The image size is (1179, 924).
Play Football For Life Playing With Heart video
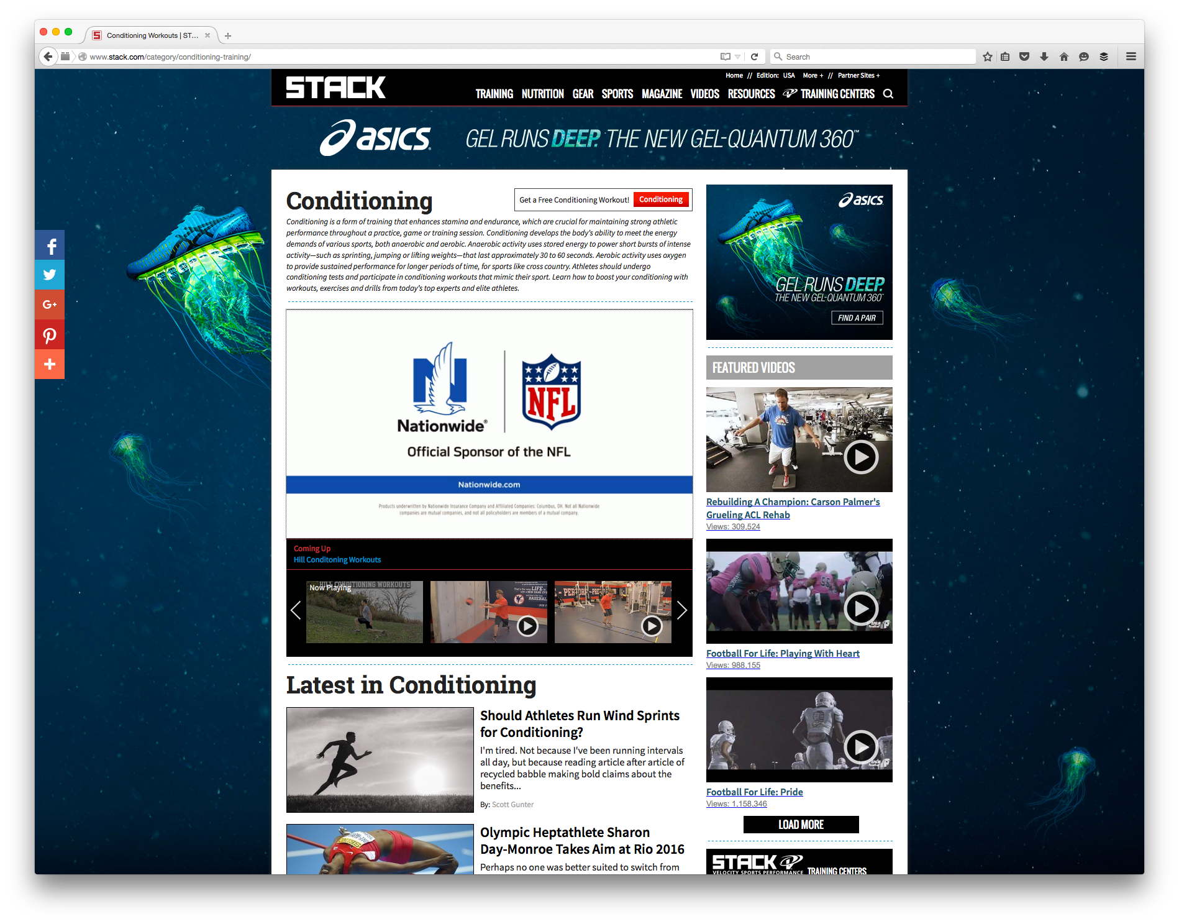coord(861,608)
